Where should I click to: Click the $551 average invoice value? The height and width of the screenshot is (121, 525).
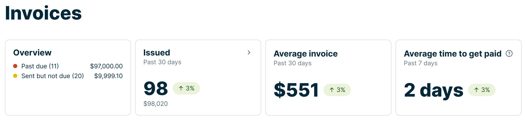(296, 90)
